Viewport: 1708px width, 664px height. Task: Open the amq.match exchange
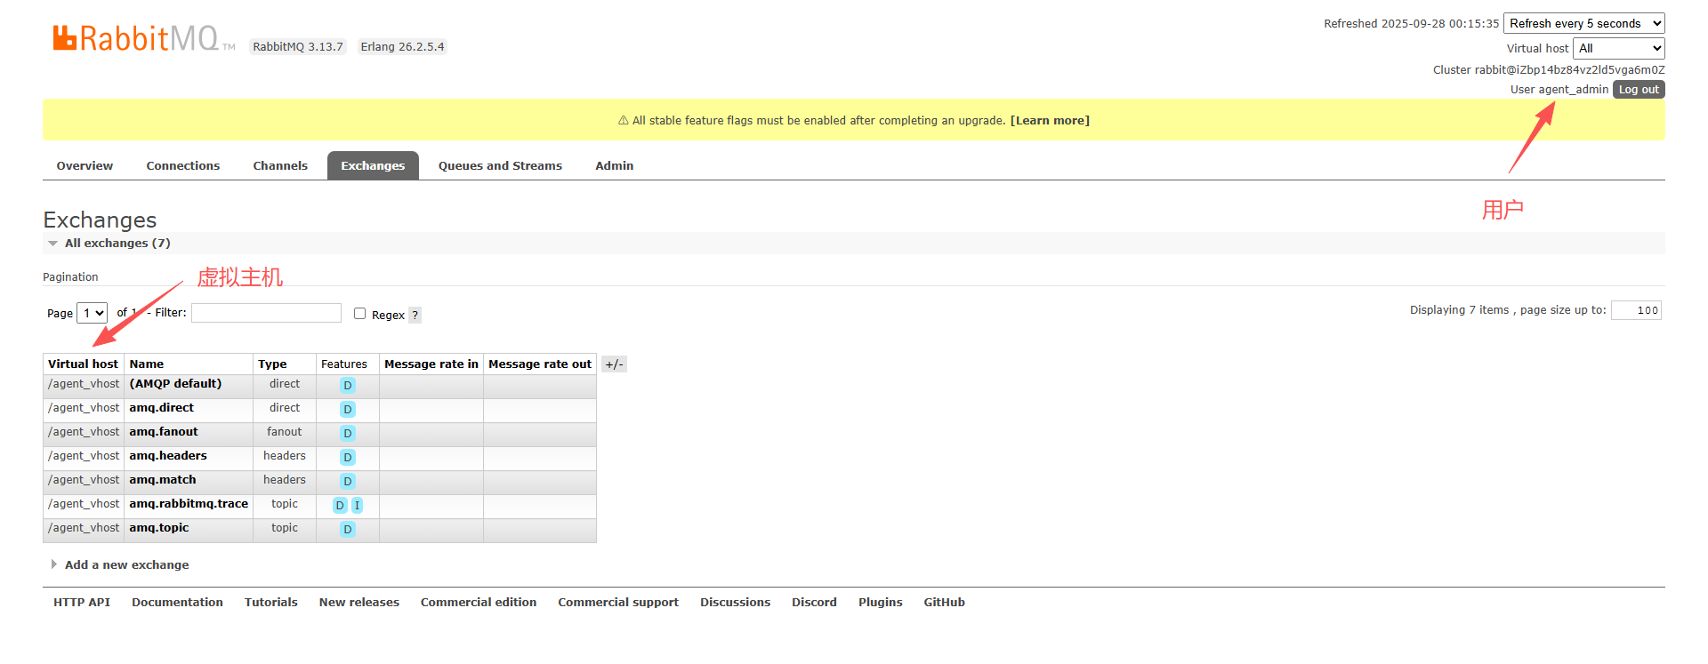[163, 480]
